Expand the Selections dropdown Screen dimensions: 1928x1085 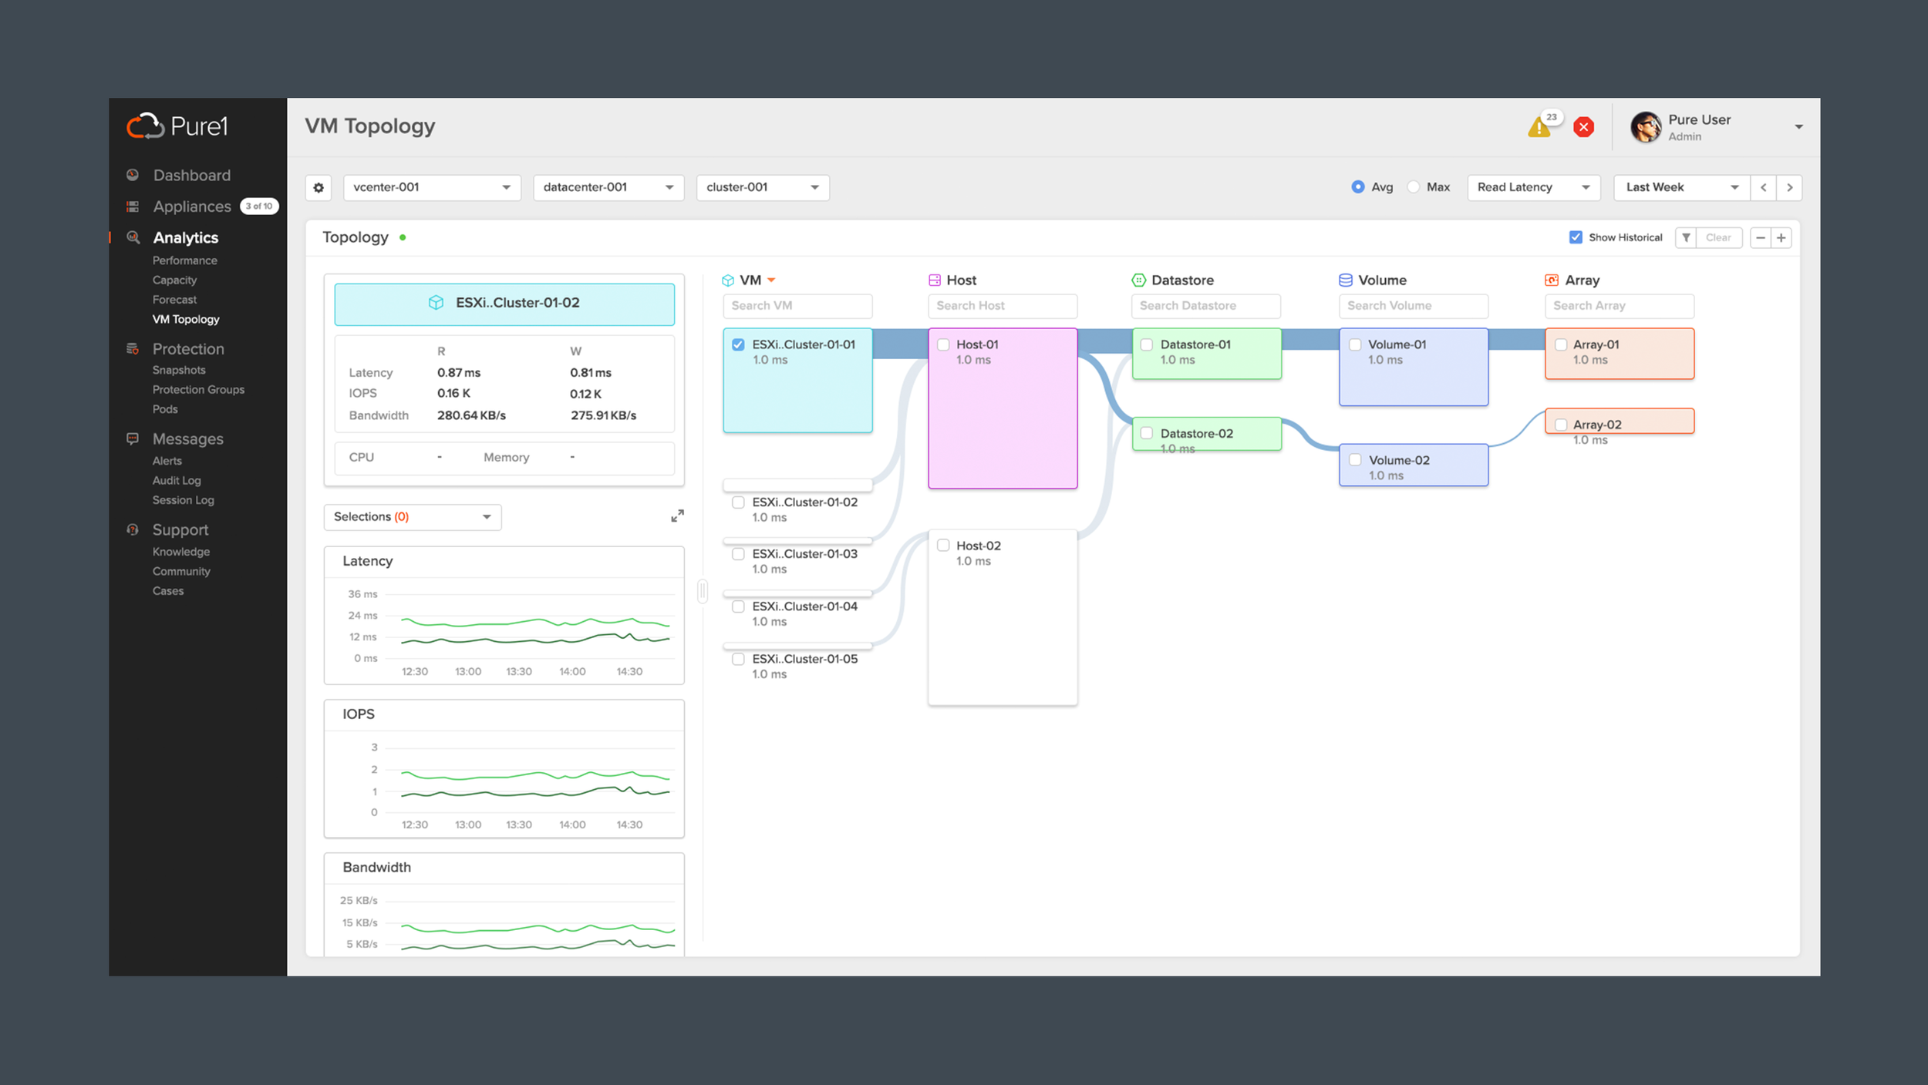[413, 517]
